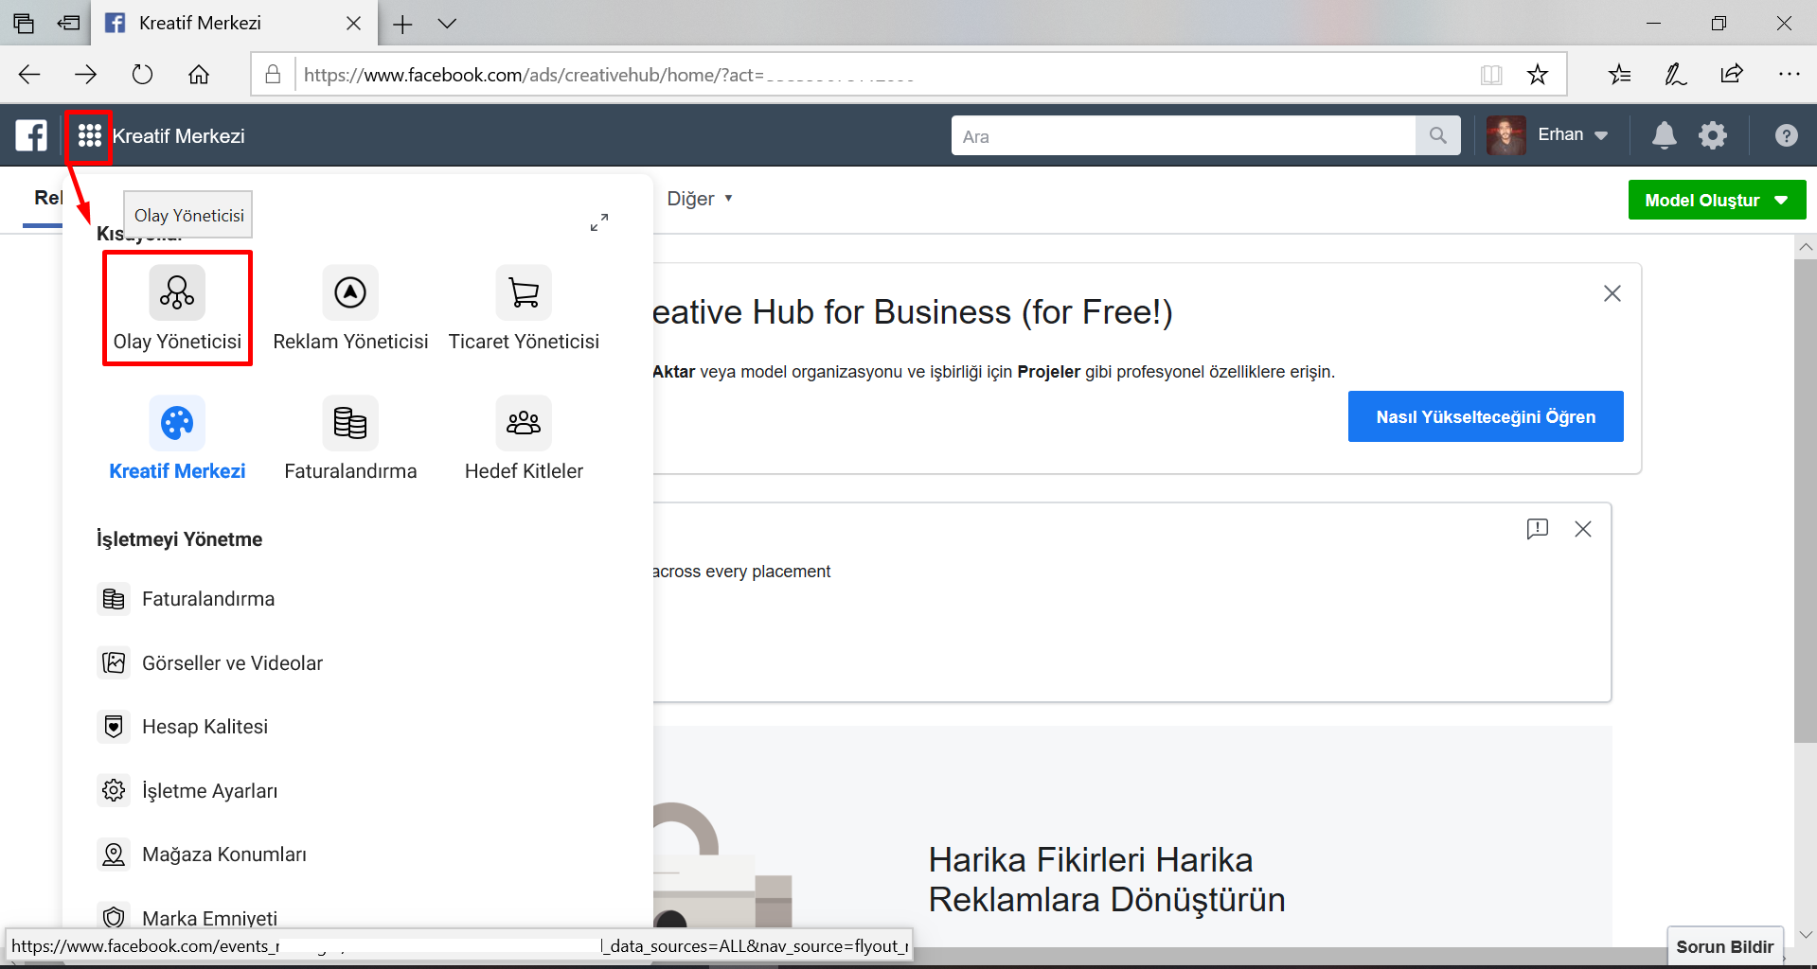Viewport: 1817px width, 969px height.
Task: Click the Kreatif Merkezi header title
Action: pyautogui.click(x=179, y=135)
